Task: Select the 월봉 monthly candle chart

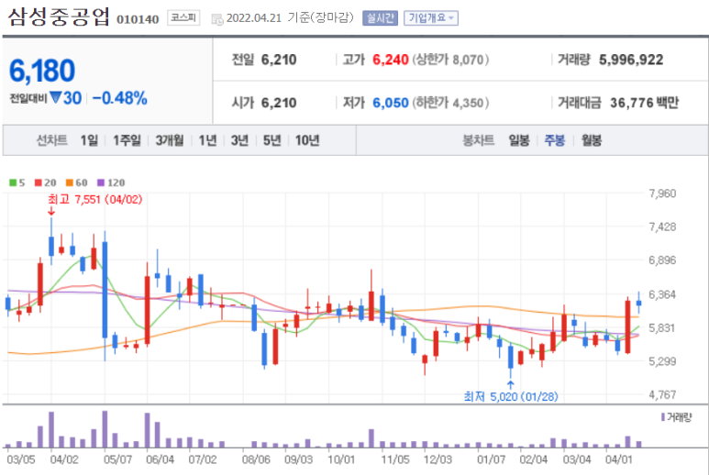Action: coord(592,140)
